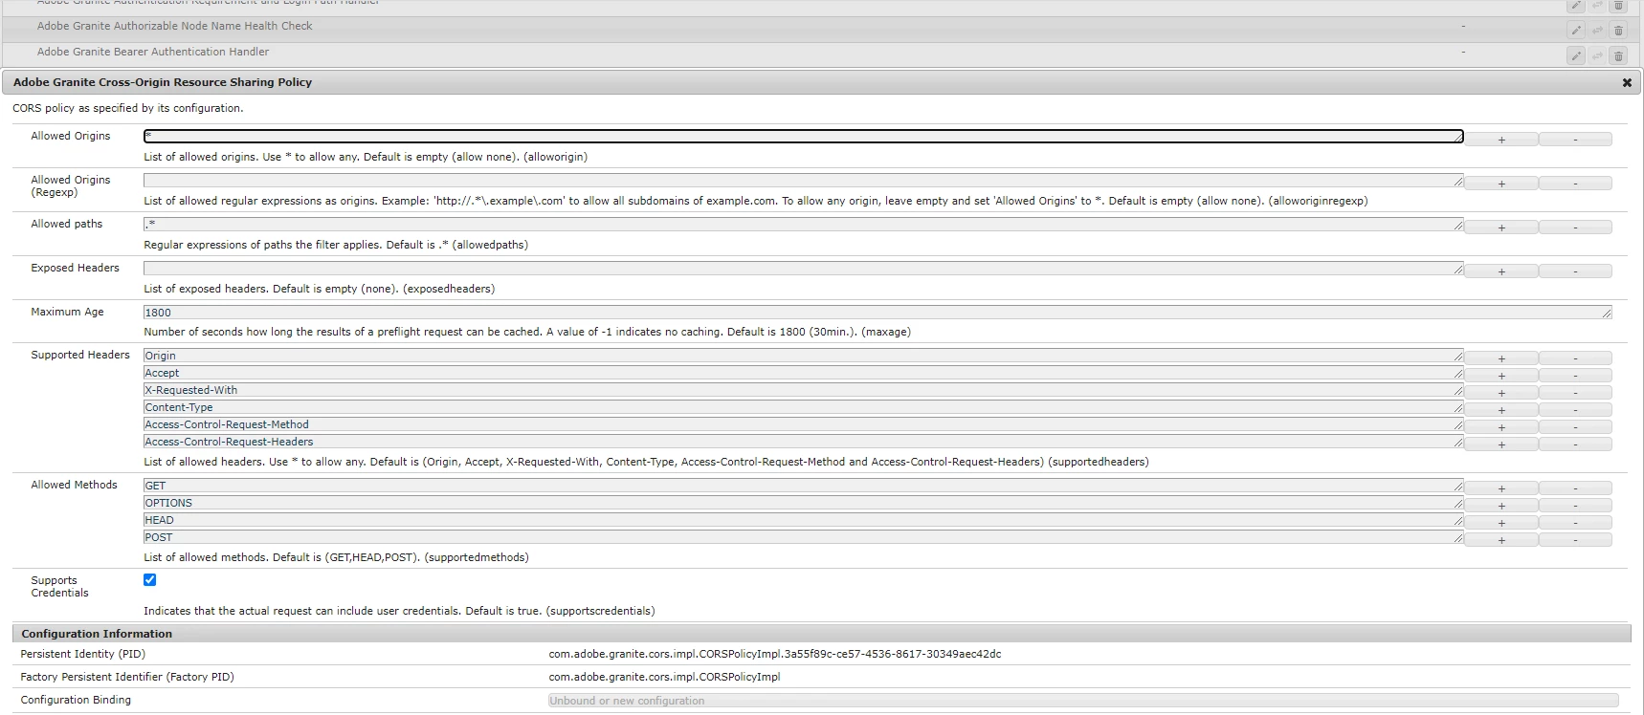1644x715 pixels.
Task: Click the Configuration Information section header
Action: point(821,633)
